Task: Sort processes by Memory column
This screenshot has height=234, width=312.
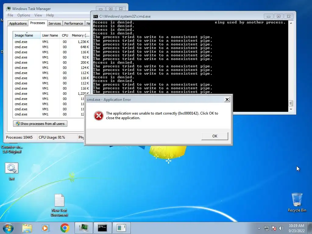Action: click(80, 35)
